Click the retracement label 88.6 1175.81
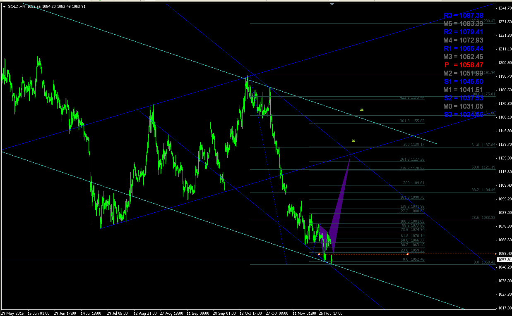Viewport: 512px width, 316px height. [x=483, y=94]
